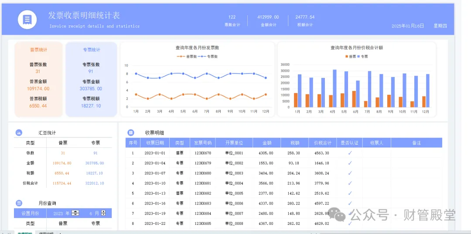Click the 月份查询 calendar icon
This screenshot has height=234, width=471.
point(19,203)
